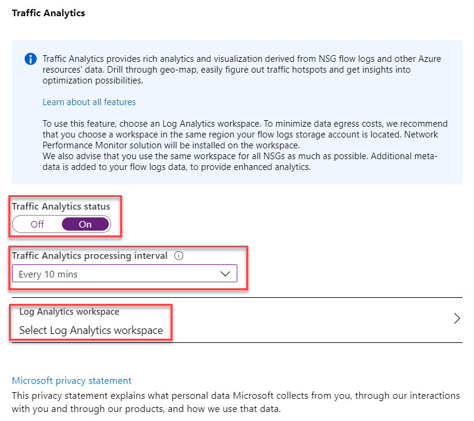474x421 pixels.
Task: Click empty area of Log Analytics workspace row
Action: [302, 320]
